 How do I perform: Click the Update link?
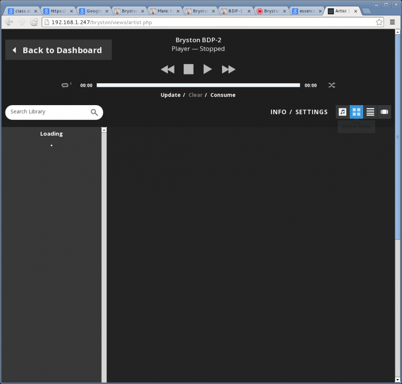pyautogui.click(x=170, y=95)
